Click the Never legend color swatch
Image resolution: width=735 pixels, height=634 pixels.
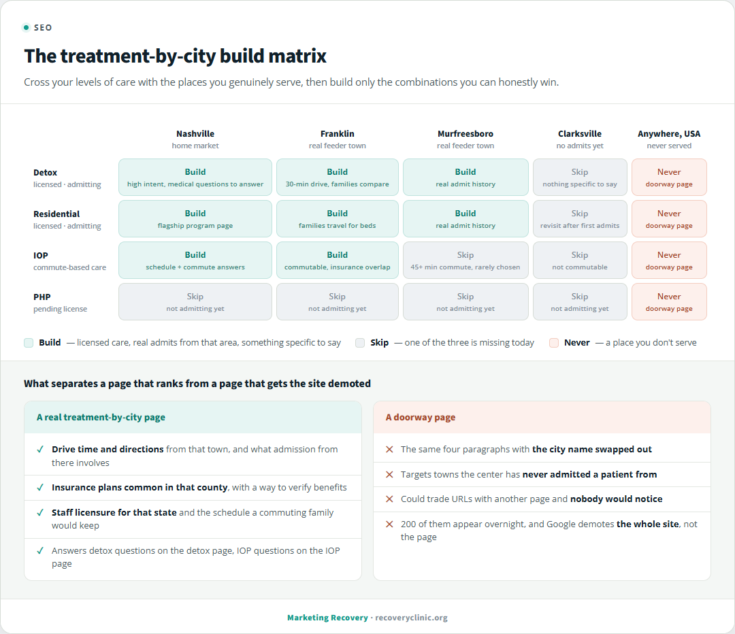point(554,343)
